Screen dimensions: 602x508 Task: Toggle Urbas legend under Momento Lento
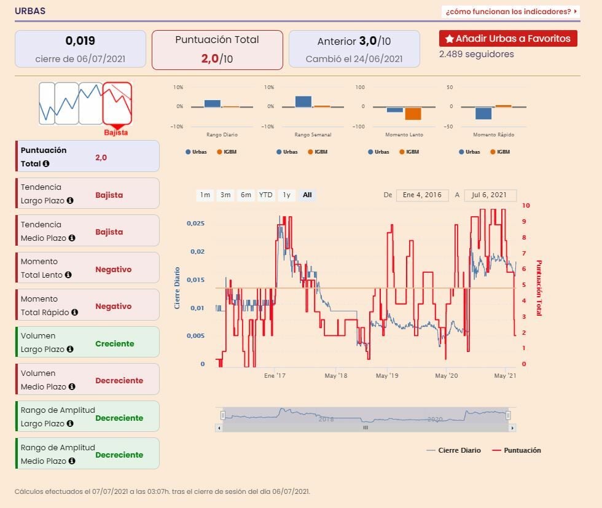click(378, 152)
